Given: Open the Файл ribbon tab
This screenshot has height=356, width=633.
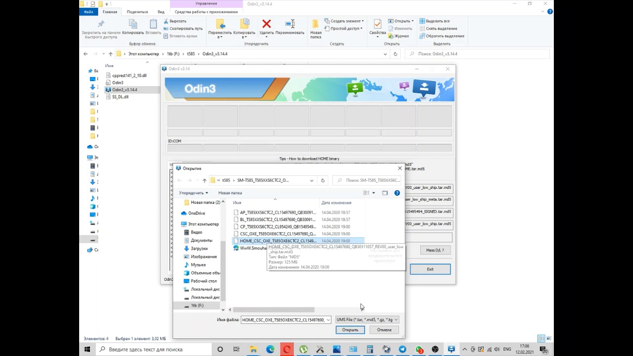Looking at the screenshot, I should pyautogui.click(x=89, y=12).
